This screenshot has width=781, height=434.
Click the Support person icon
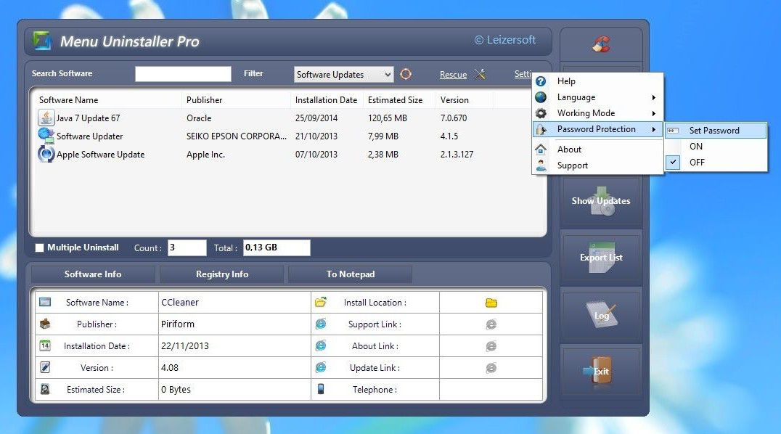[x=541, y=165]
